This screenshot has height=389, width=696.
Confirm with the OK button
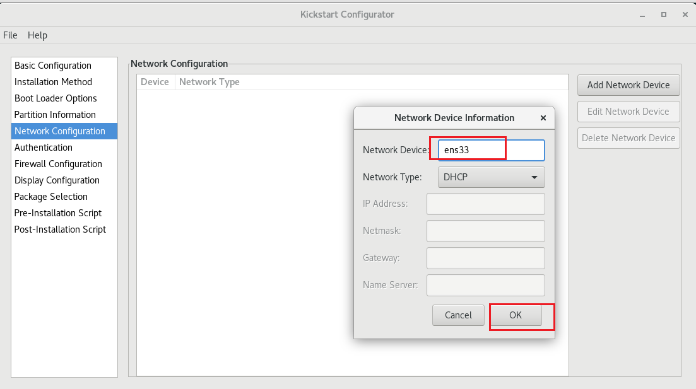[x=514, y=315]
